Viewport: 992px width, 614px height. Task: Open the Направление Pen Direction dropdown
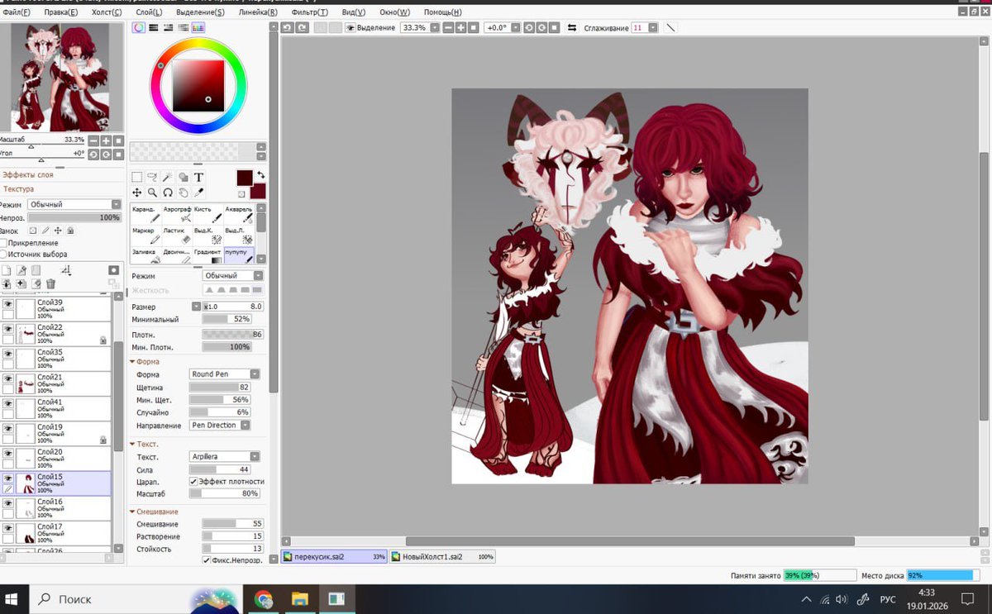220,425
